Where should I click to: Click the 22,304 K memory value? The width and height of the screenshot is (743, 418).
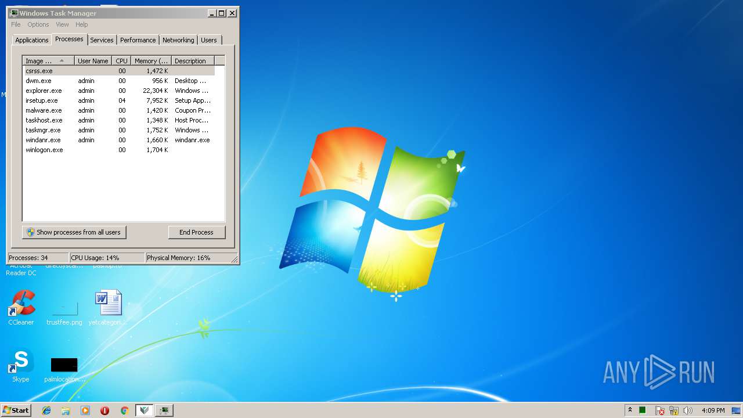[155, 91]
